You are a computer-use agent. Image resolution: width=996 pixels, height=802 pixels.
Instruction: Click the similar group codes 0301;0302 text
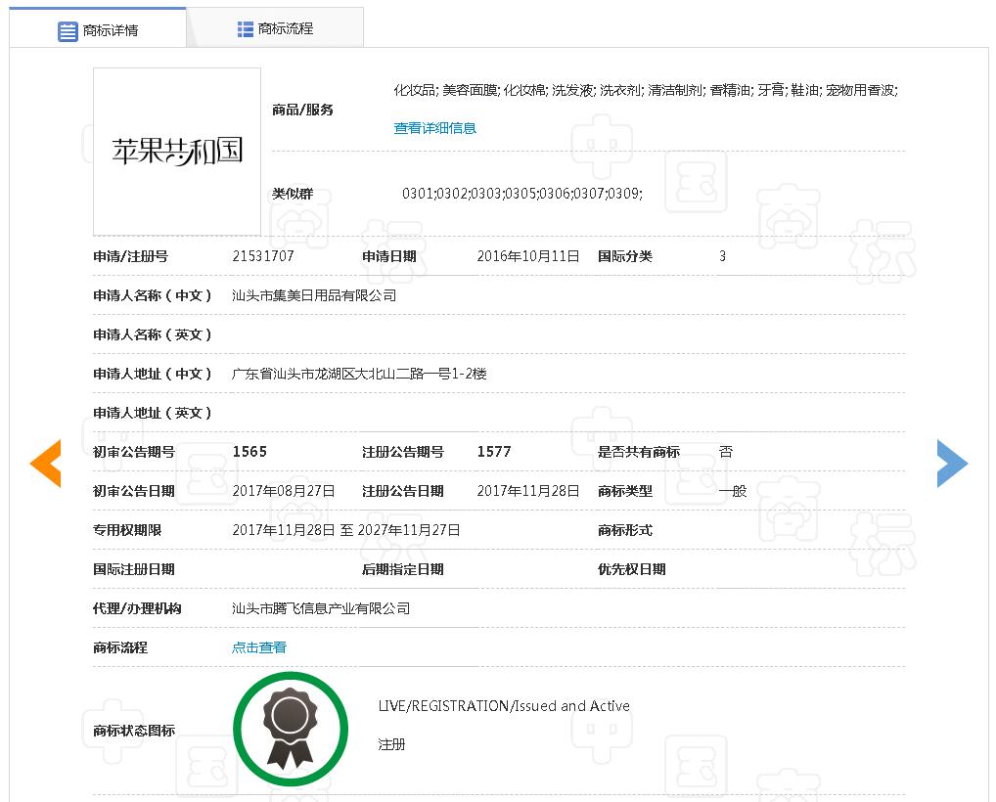point(521,194)
